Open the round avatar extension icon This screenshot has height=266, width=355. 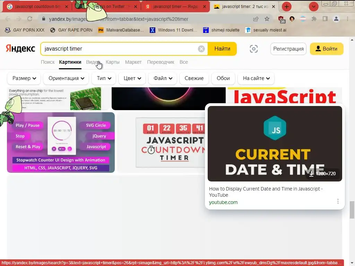[292, 19]
